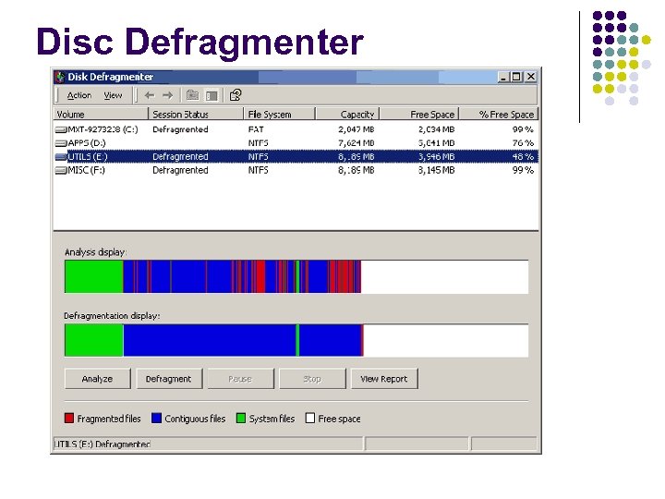The height and width of the screenshot is (499, 665).
Task: Click the status bar text UTILS (E:) Defragmented
Action: point(103,444)
